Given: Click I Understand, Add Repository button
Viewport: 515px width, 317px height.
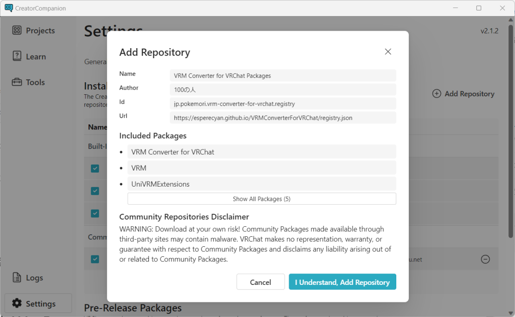Looking at the screenshot, I should [342, 282].
